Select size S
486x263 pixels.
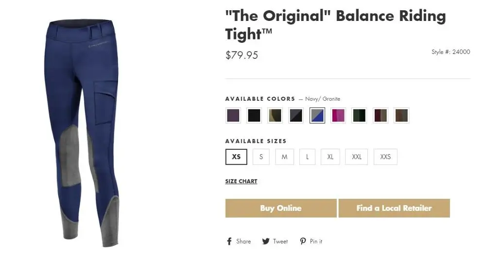point(261,157)
